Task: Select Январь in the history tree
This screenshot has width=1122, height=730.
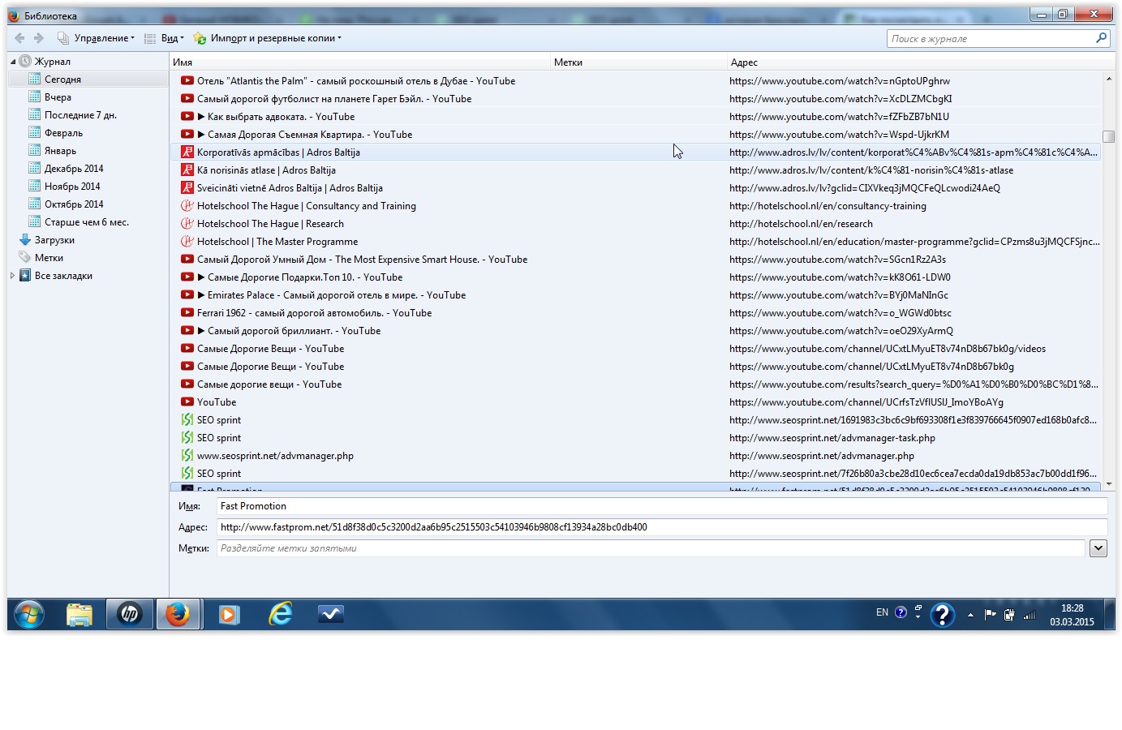Action: (60, 151)
